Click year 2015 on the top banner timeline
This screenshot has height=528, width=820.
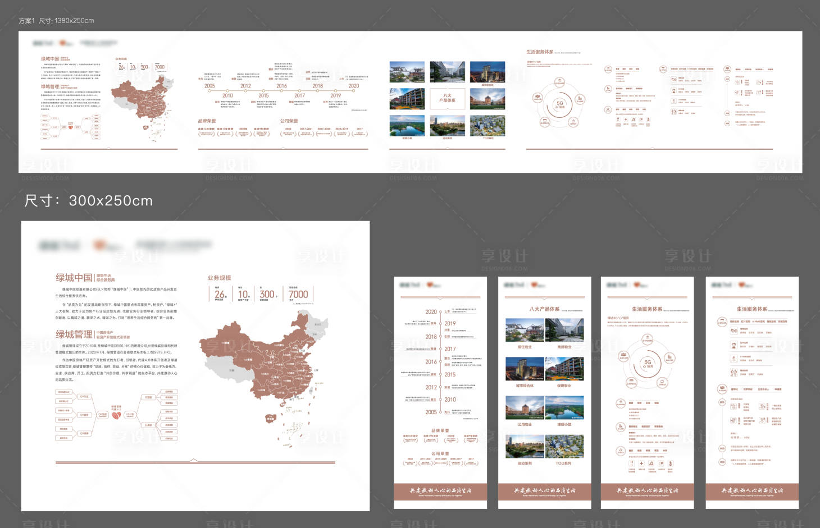pos(263,95)
